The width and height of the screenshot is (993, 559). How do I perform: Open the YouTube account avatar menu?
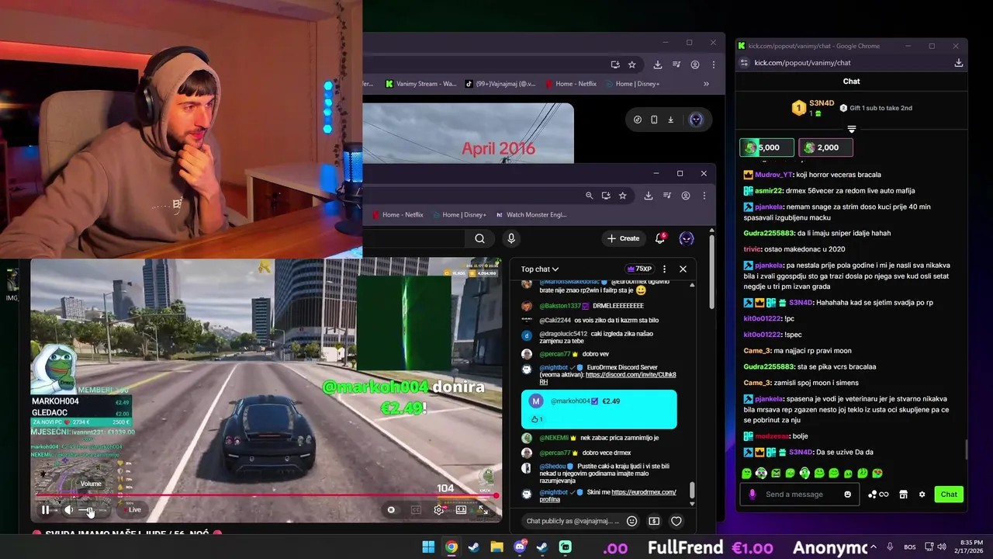pos(687,238)
